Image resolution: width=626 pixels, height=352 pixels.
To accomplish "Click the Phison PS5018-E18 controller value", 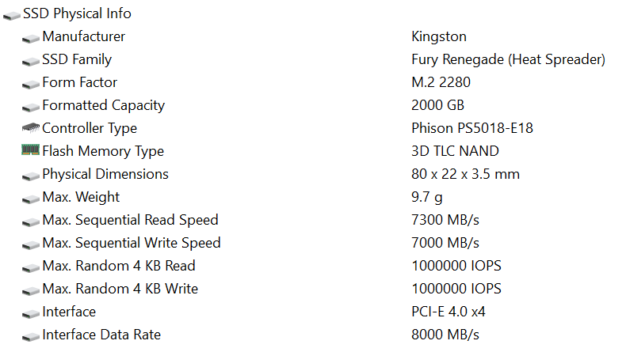I will tap(472, 128).
